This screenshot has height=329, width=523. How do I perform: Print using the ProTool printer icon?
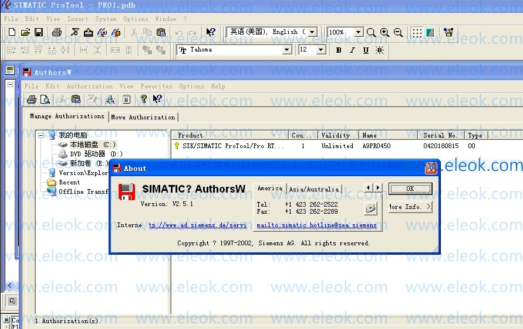[57, 32]
